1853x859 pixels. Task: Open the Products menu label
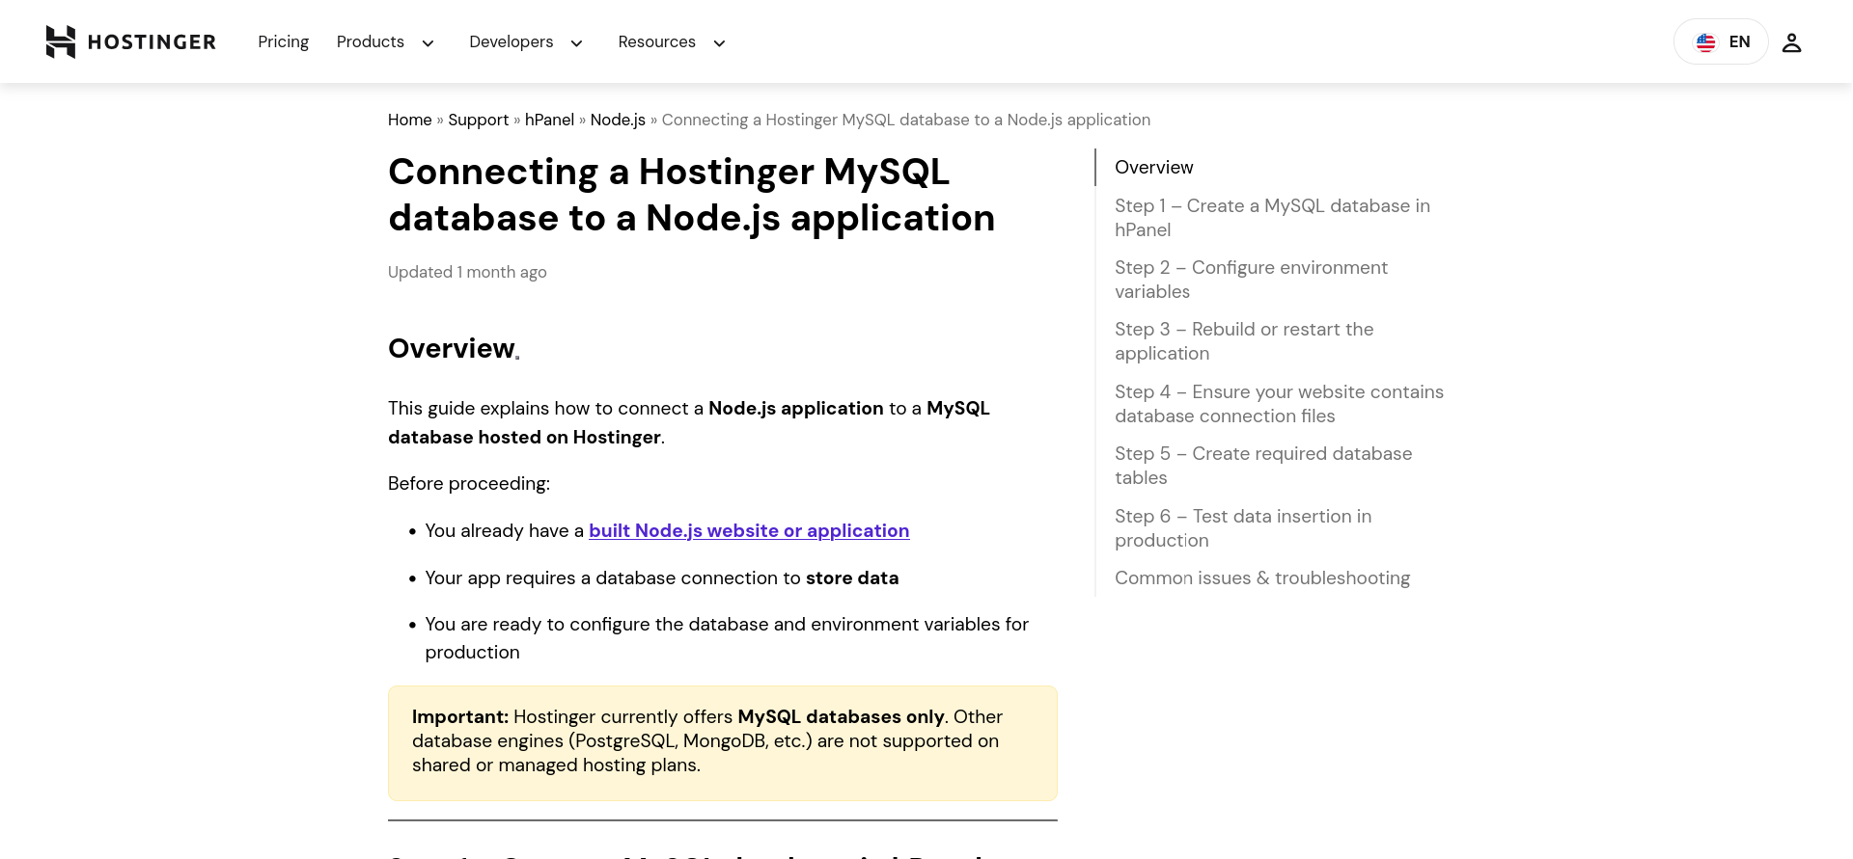click(x=371, y=41)
